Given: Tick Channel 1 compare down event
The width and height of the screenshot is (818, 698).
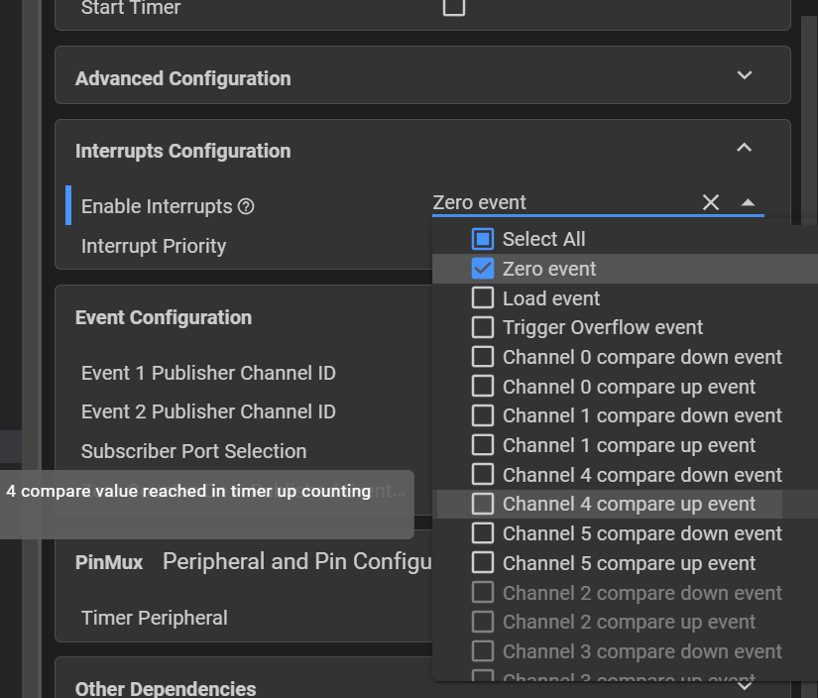Looking at the screenshot, I should click(483, 415).
